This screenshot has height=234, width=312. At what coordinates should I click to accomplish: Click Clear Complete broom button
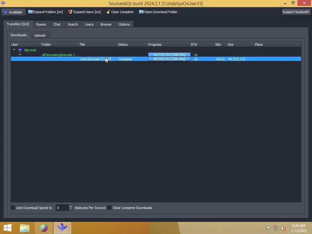(120, 12)
